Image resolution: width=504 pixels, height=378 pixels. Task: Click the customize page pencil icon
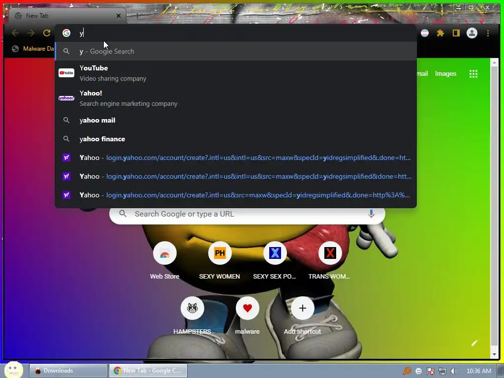click(474, 343)
